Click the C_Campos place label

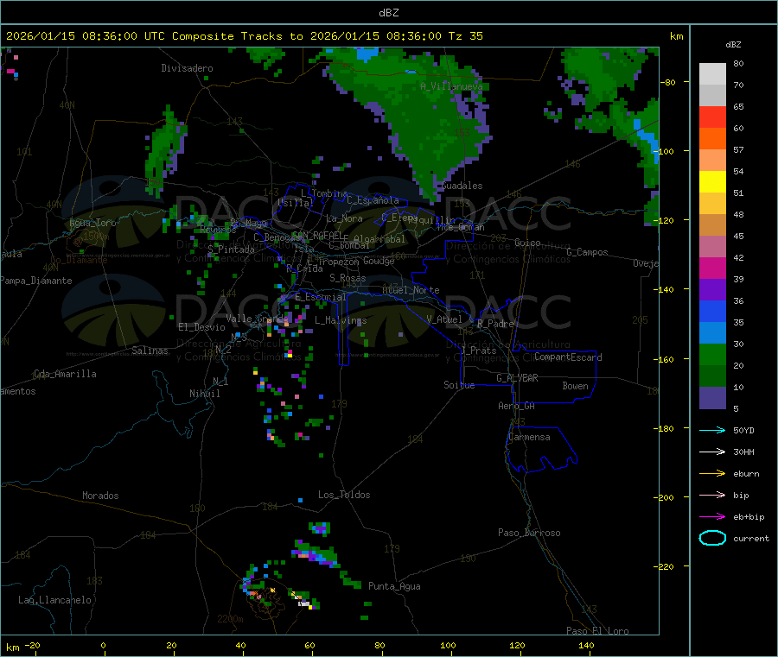587,252
